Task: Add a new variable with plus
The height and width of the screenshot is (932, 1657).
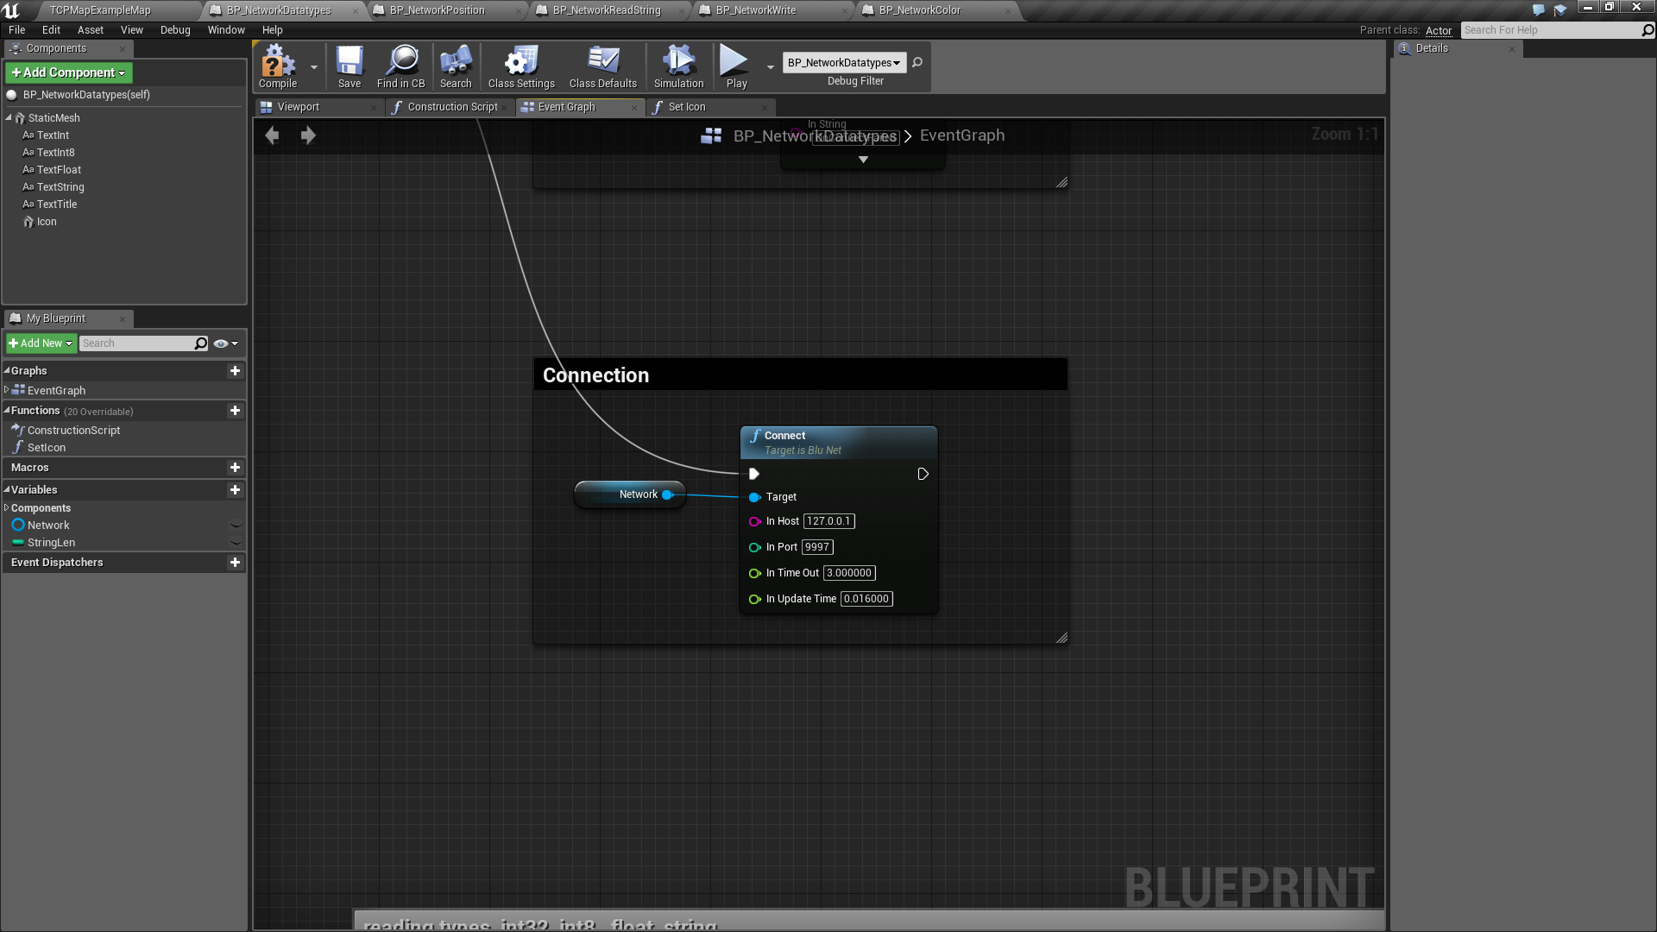Action: [235, 489]
